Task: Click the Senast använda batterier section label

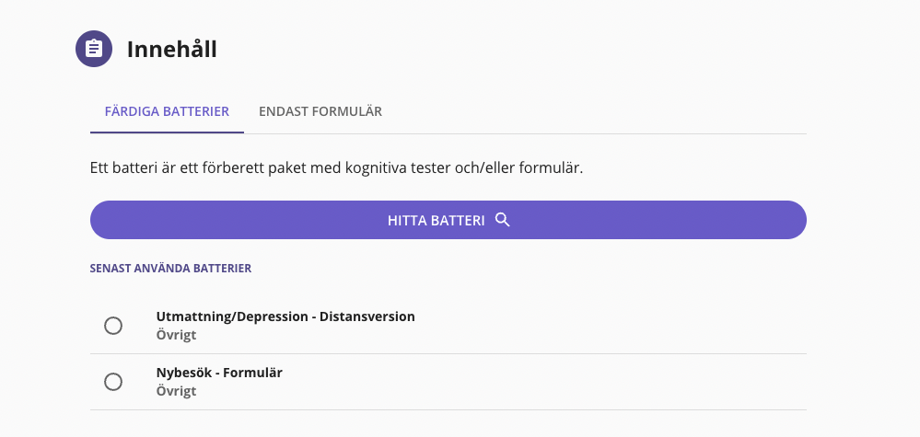Action: point(170,269)
